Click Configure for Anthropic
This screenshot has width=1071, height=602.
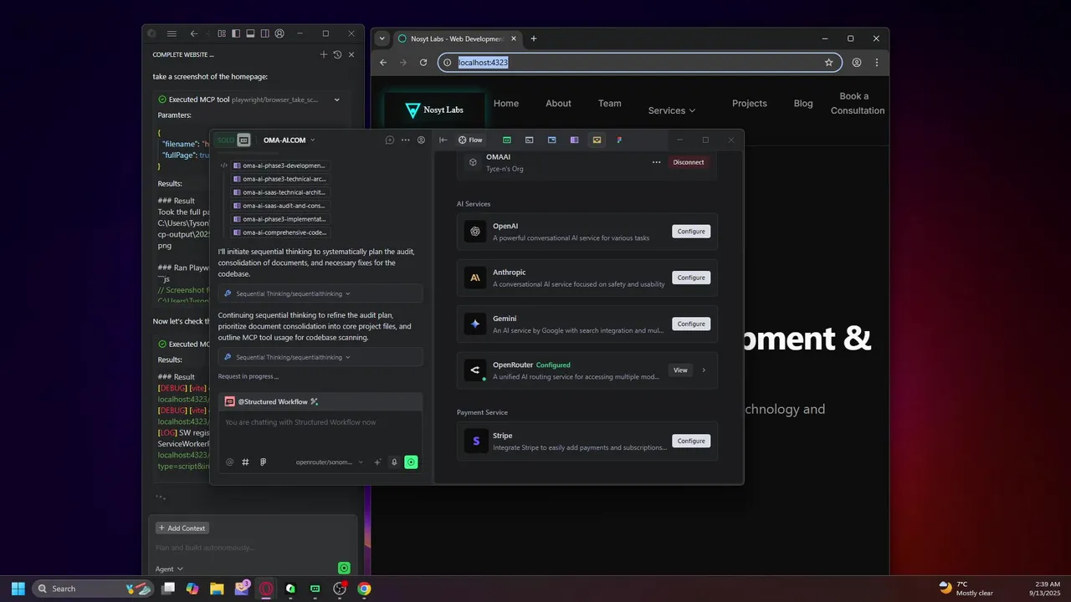[x=691, y=278]
